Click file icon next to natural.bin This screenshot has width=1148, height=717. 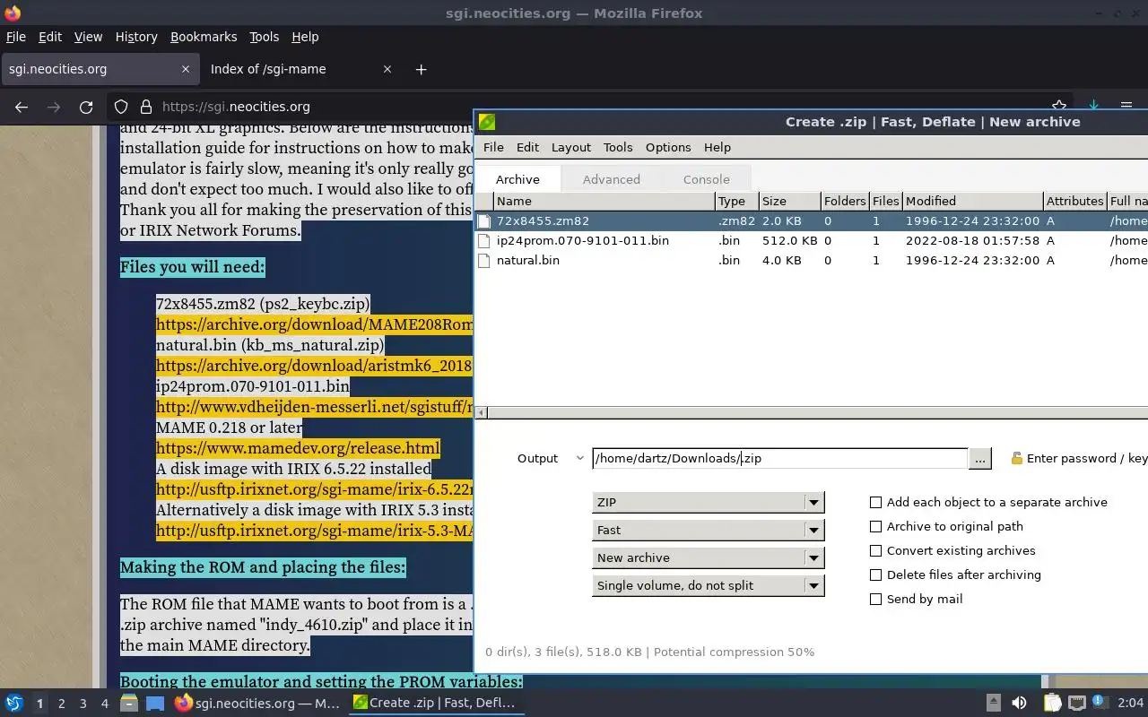[x=484, y=260]
